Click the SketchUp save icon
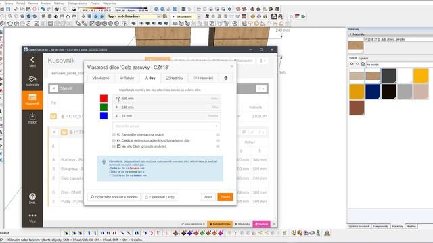The width and height of the screenshot is (433, 243). point(8,9)
